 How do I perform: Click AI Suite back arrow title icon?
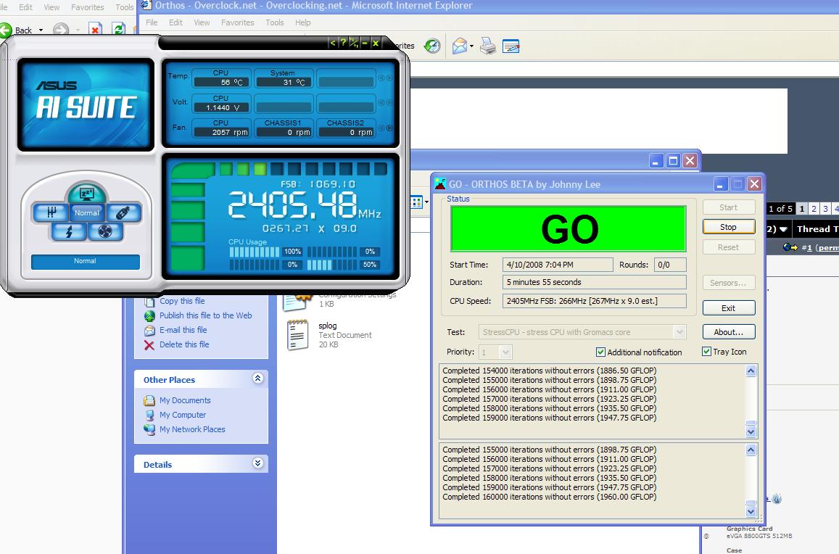tap(332, 44)
